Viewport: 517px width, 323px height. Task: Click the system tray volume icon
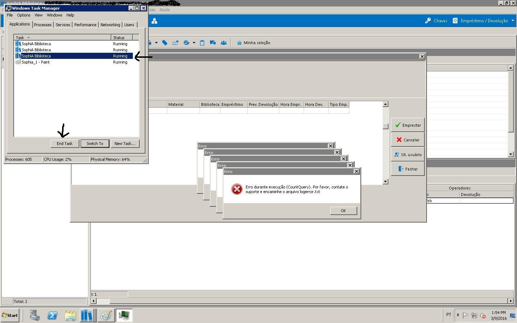(483, 315)
